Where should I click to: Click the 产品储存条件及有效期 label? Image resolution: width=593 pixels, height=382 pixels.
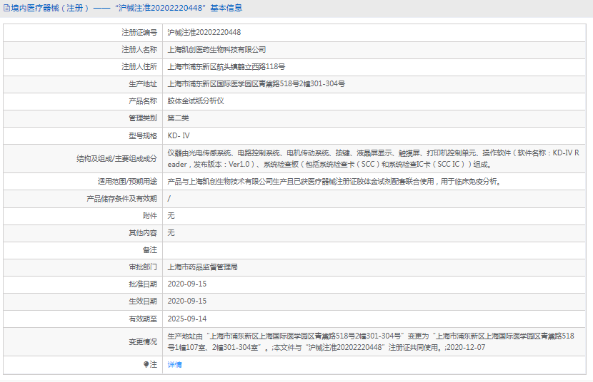click(121, 199)
